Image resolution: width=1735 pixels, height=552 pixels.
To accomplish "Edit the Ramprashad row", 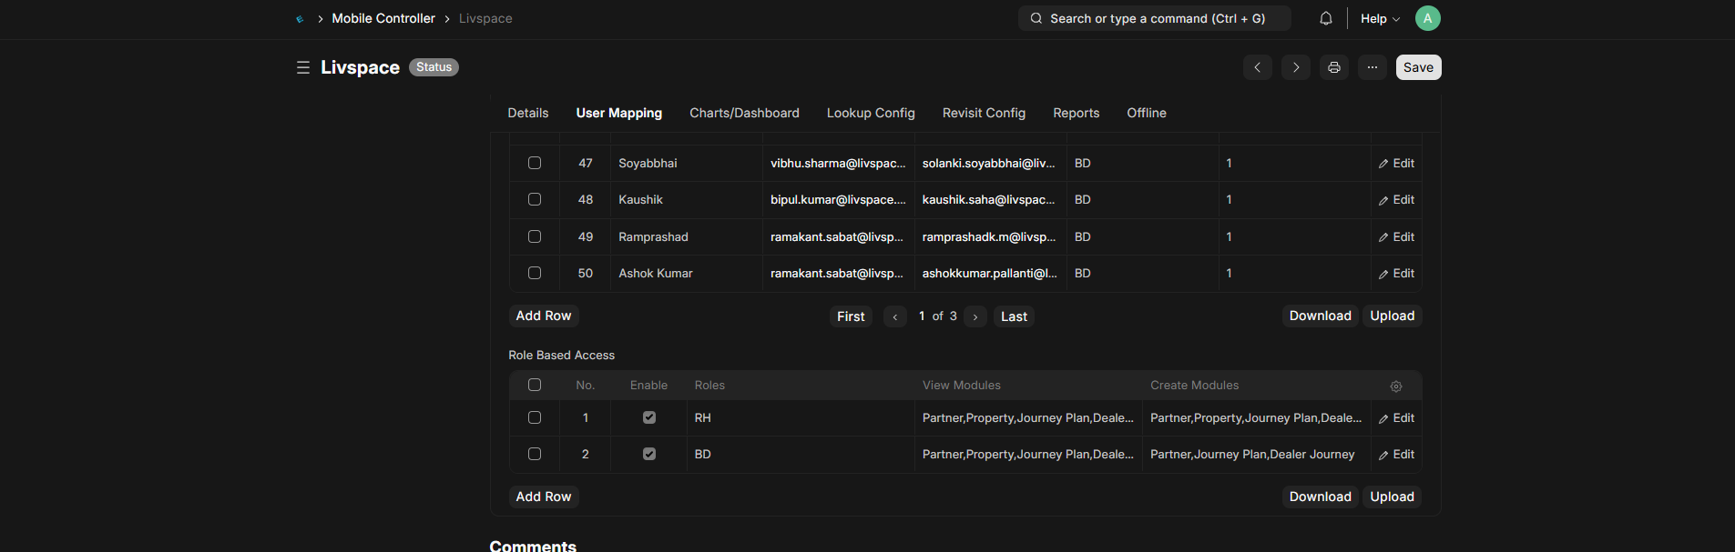I will (1396, 237).
